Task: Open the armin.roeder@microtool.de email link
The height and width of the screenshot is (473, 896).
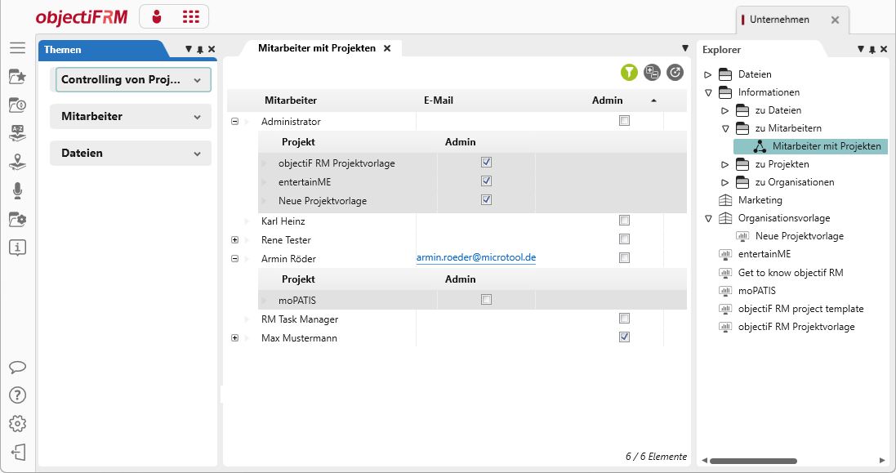Action: coord(476,257)
